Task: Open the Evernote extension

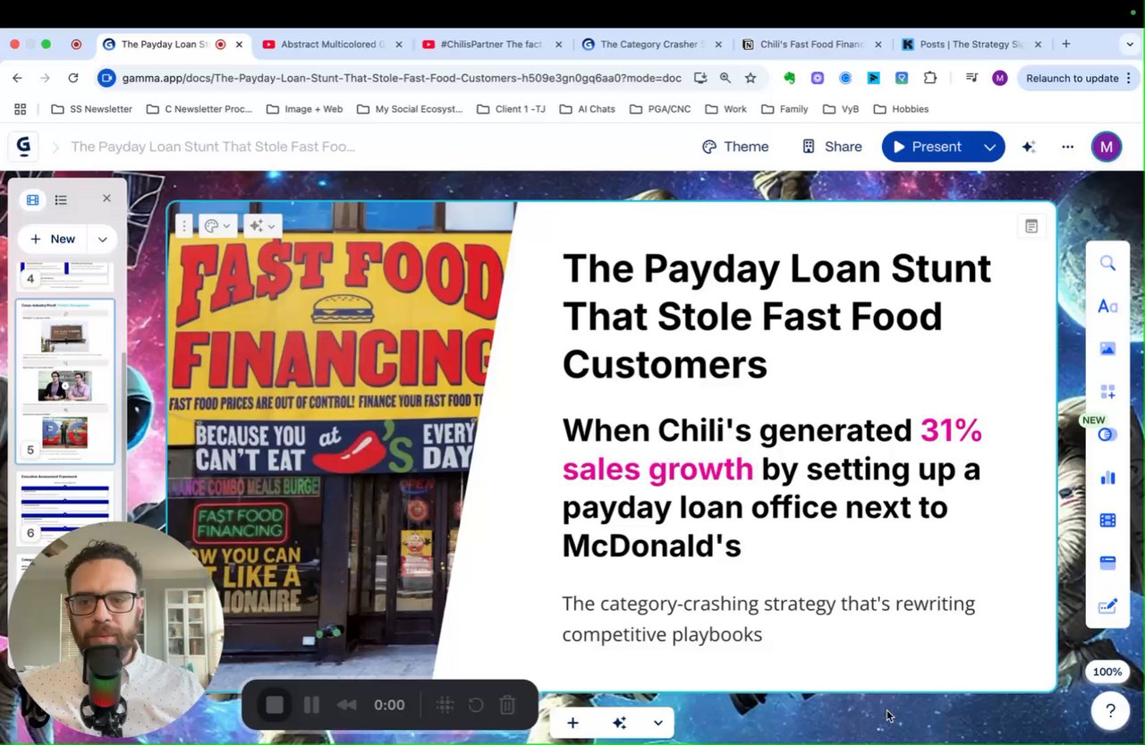Action: coord(789,78)
